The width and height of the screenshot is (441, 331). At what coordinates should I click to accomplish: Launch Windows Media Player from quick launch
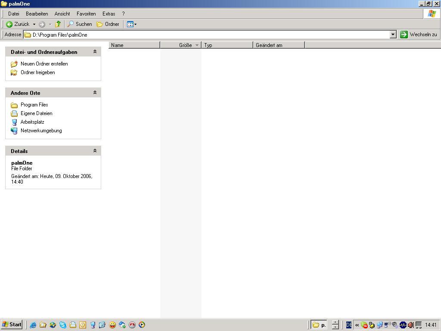click(x=142, y=325)
